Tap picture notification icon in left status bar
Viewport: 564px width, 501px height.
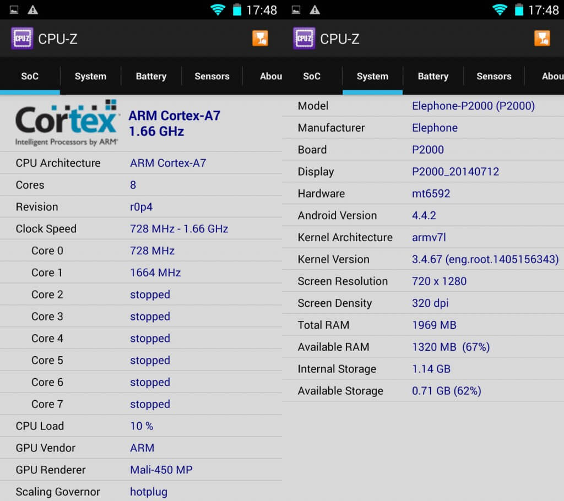click(14, 10)
